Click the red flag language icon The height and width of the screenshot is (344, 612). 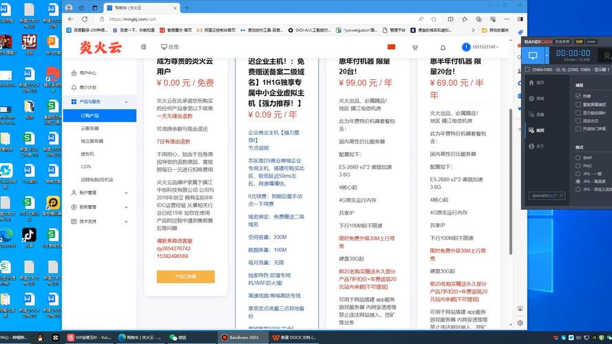(391, 47)
